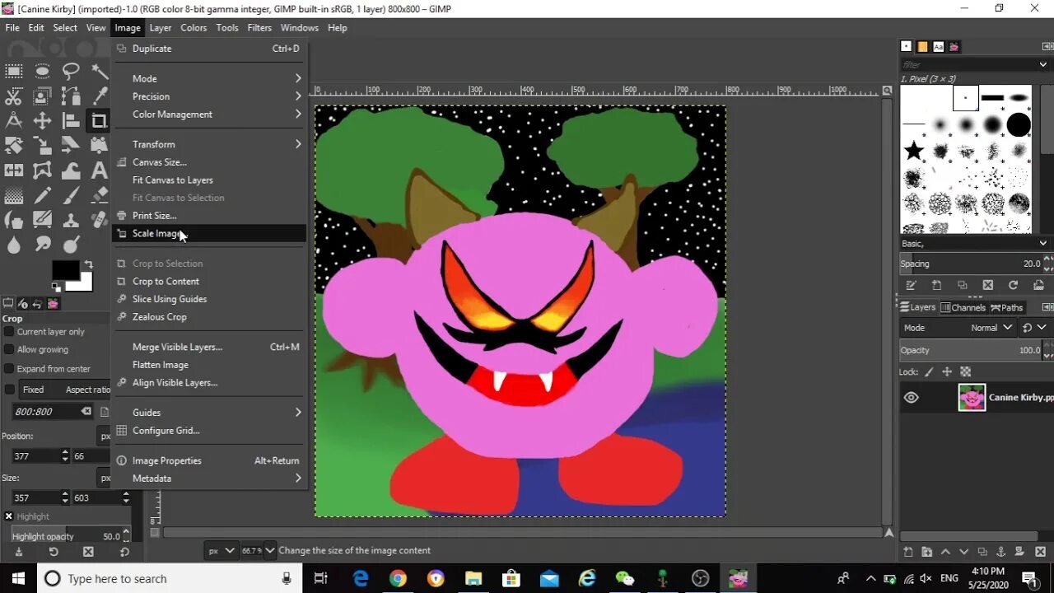
Task: Select the Eraser tool
Action: pyautogui.click(x=99, y=195)
